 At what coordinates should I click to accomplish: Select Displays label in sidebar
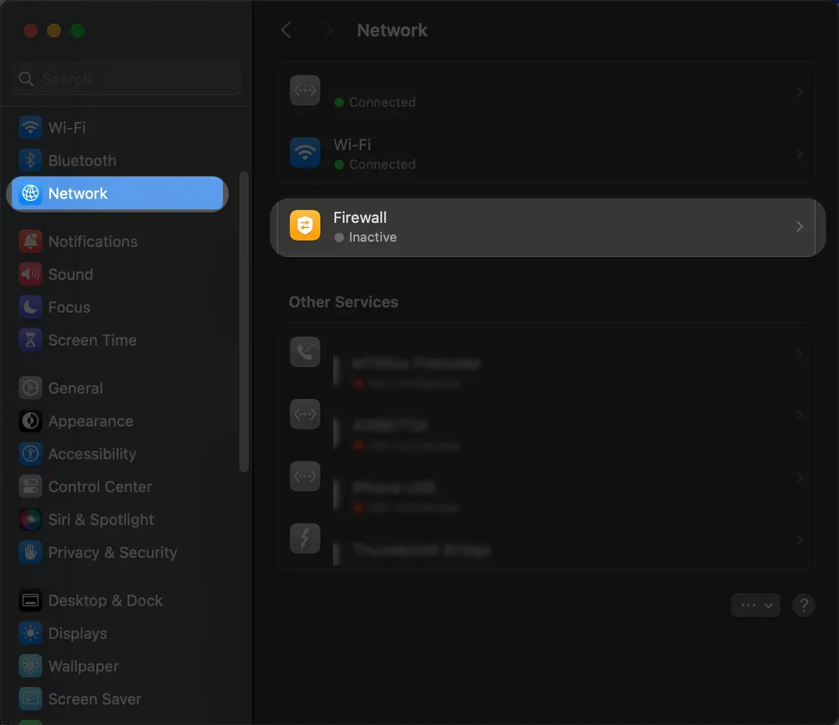tap(77, 634)
